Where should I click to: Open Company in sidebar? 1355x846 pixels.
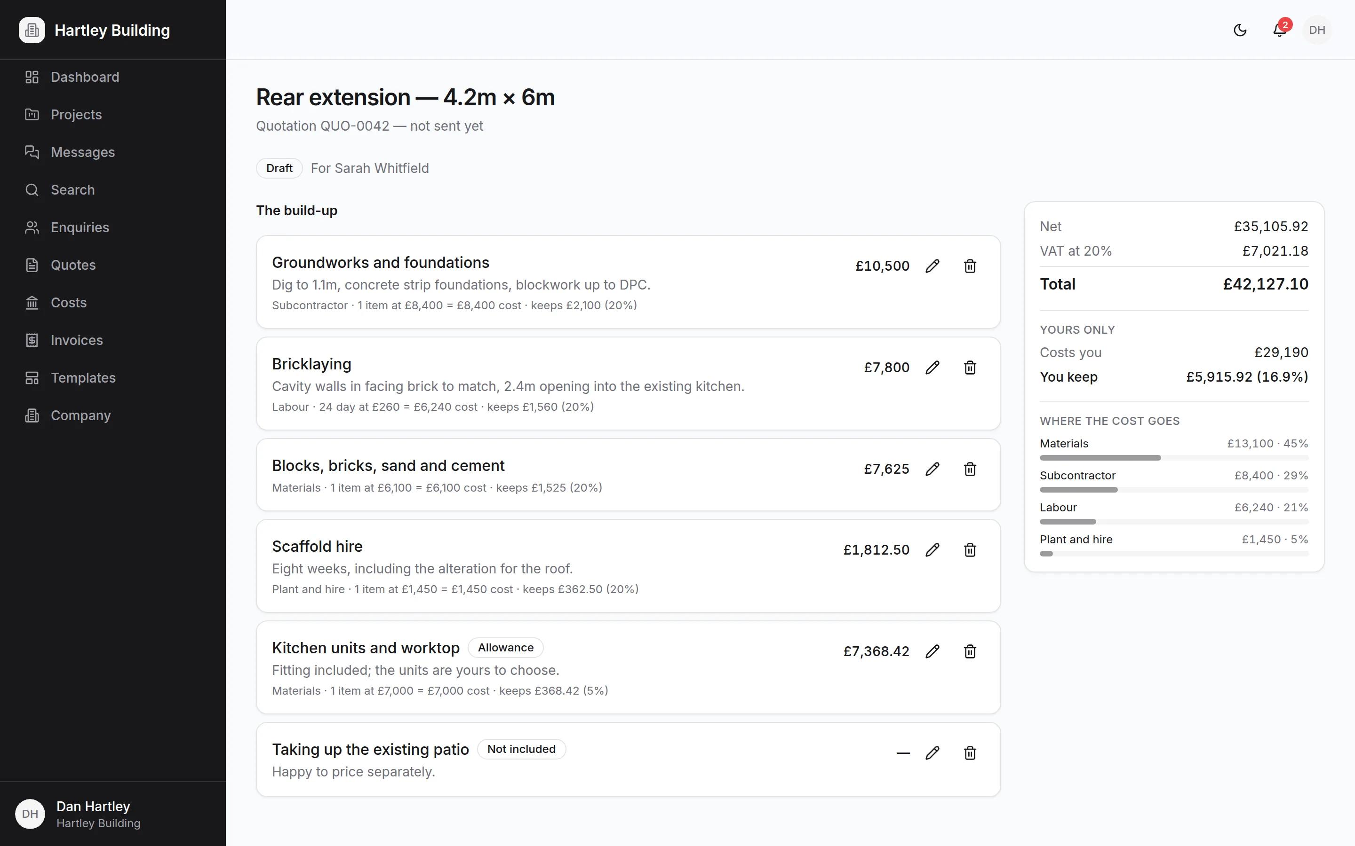(112, 415)
